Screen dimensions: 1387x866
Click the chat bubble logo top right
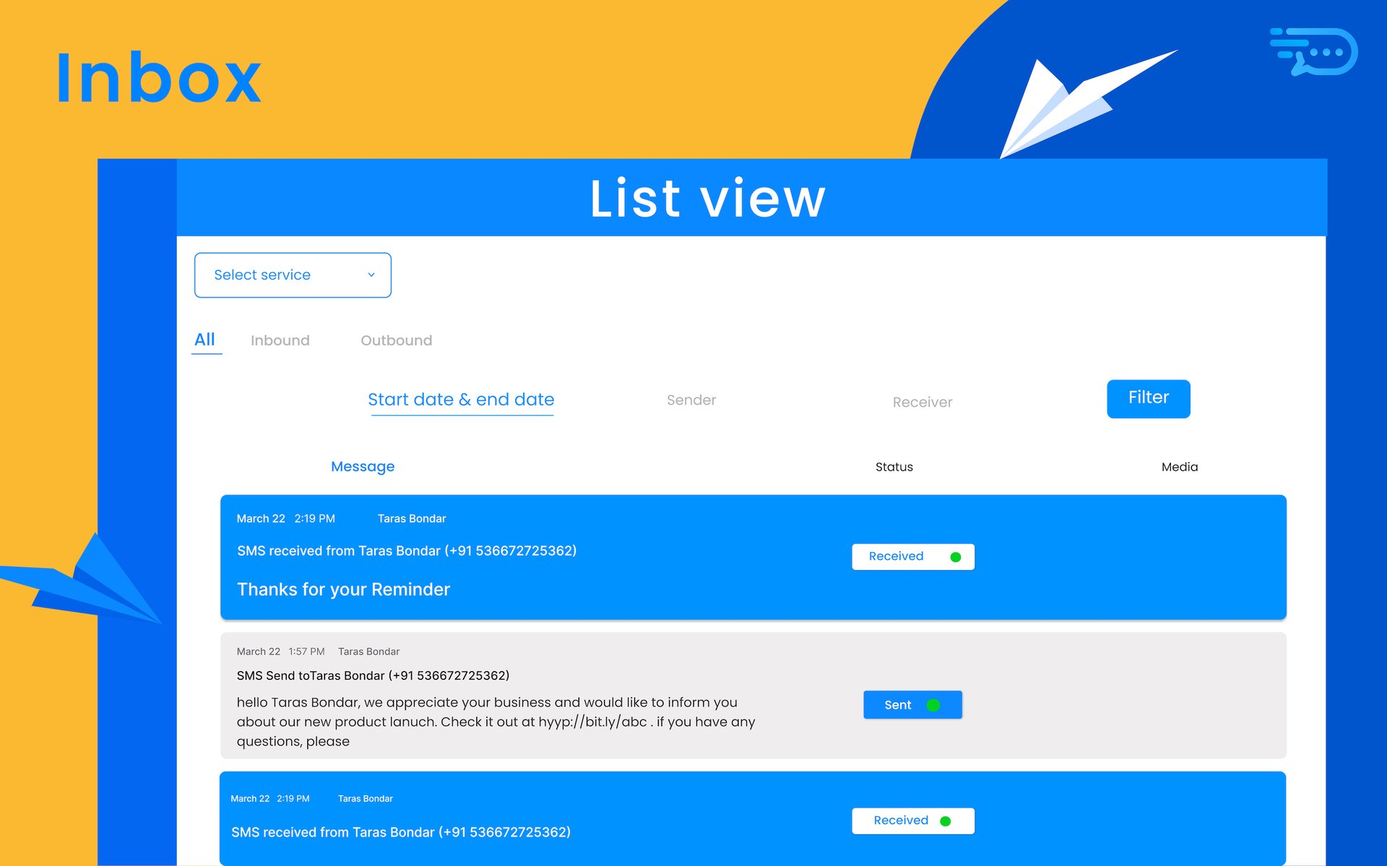(1313, 51)
